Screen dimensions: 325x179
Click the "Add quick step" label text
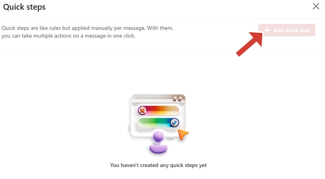coord(292,30)
